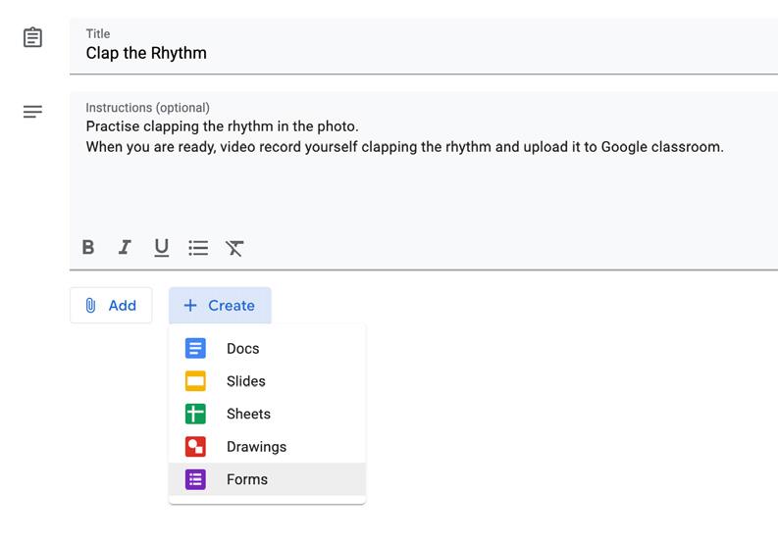
Task: Collapse the Create dropdown menu
Action: pyautogui.click(x=220, y=305)
